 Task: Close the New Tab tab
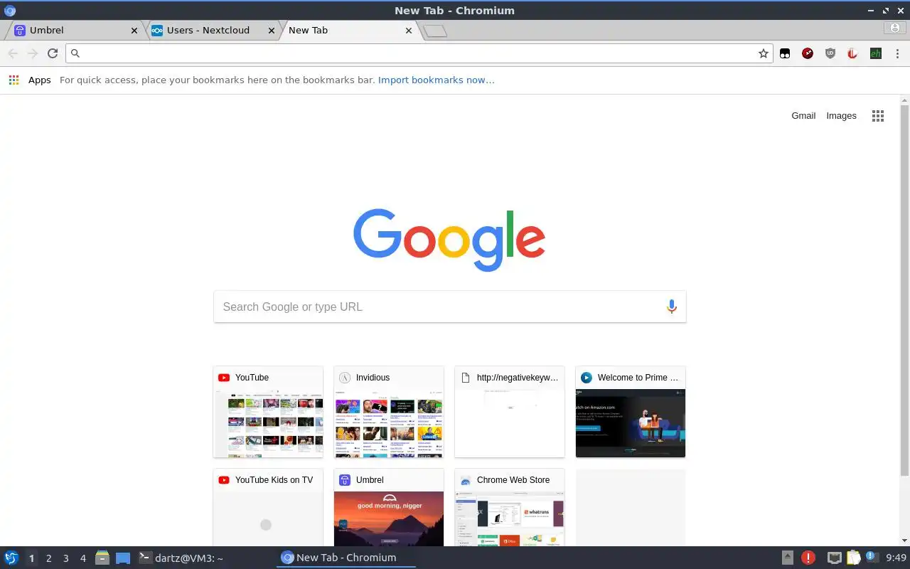tap(408, 31)
